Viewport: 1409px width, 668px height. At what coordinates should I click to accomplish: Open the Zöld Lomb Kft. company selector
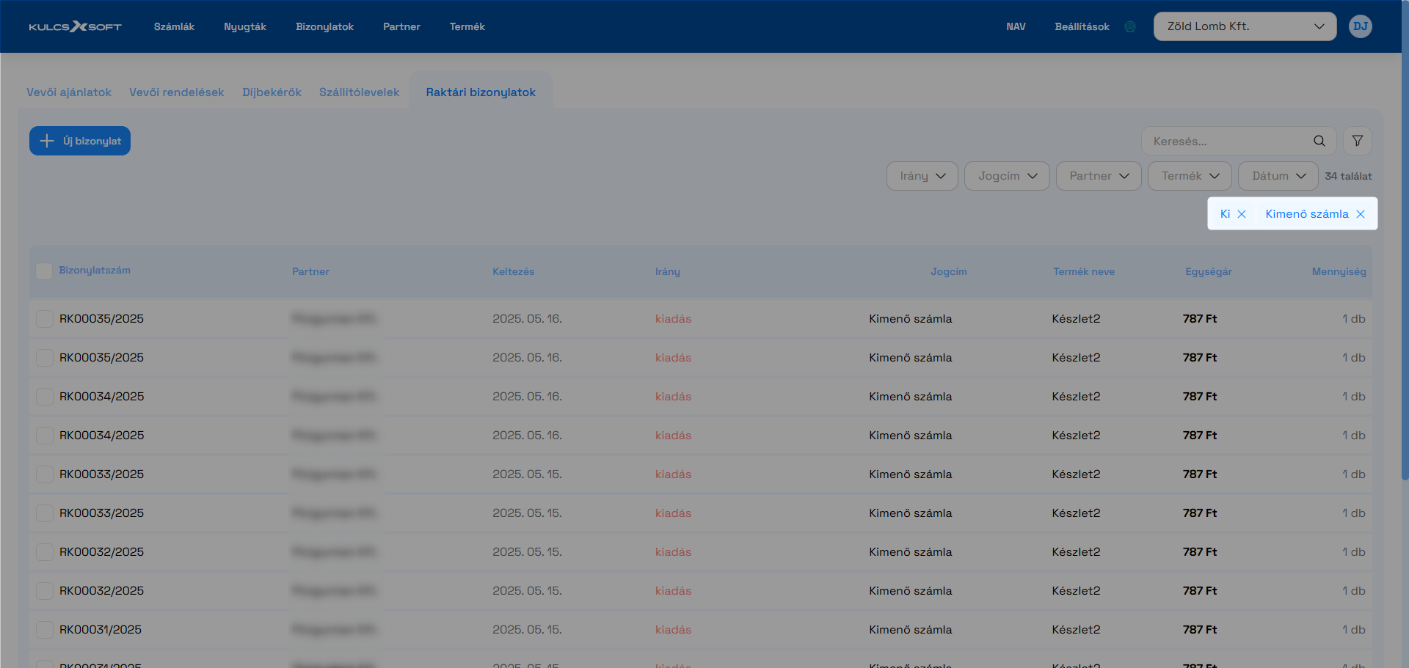1245,26
